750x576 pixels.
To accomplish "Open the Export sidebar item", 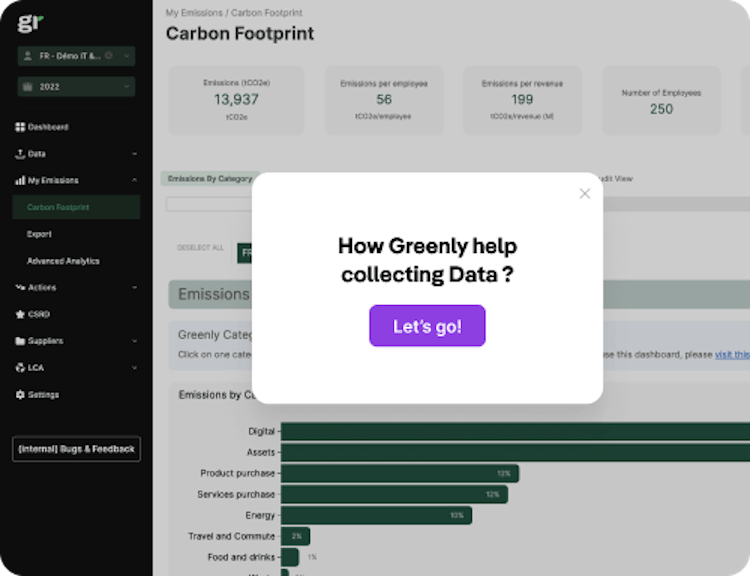I will tap(39, 234).
